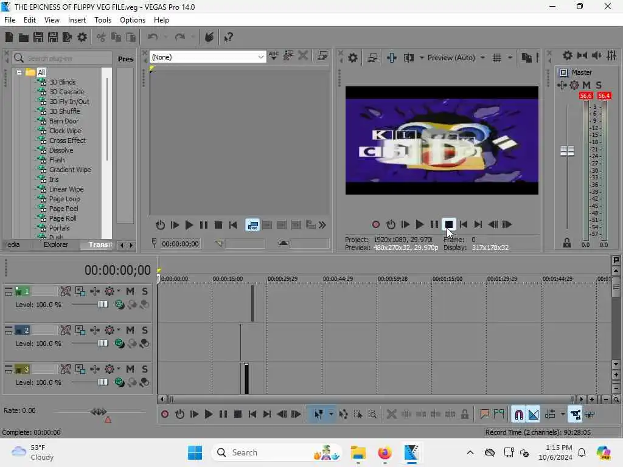Play video in the Video Preview window
Viewport: 623px width, 467px height.
click(x=420, y=224)
